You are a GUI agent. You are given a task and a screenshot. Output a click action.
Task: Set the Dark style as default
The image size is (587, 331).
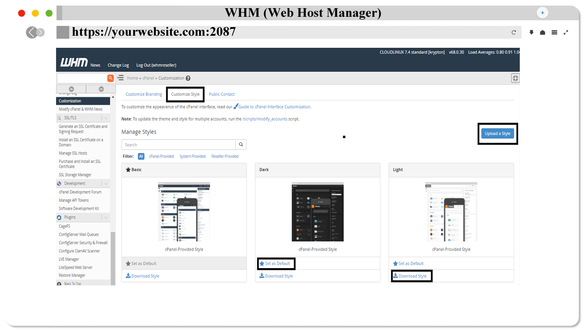(275, 263)
